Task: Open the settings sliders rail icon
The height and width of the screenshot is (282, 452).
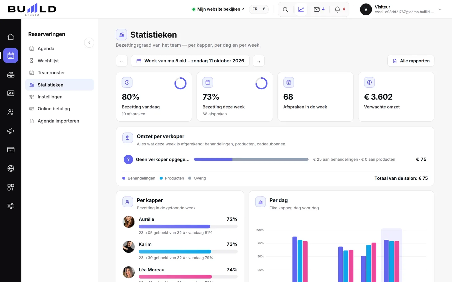Action: click(11, 206)
